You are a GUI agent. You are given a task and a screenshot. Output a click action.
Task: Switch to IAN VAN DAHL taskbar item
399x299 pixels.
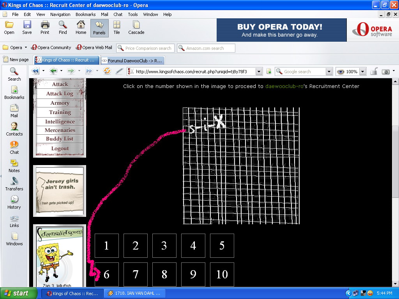tap(134, 294)
